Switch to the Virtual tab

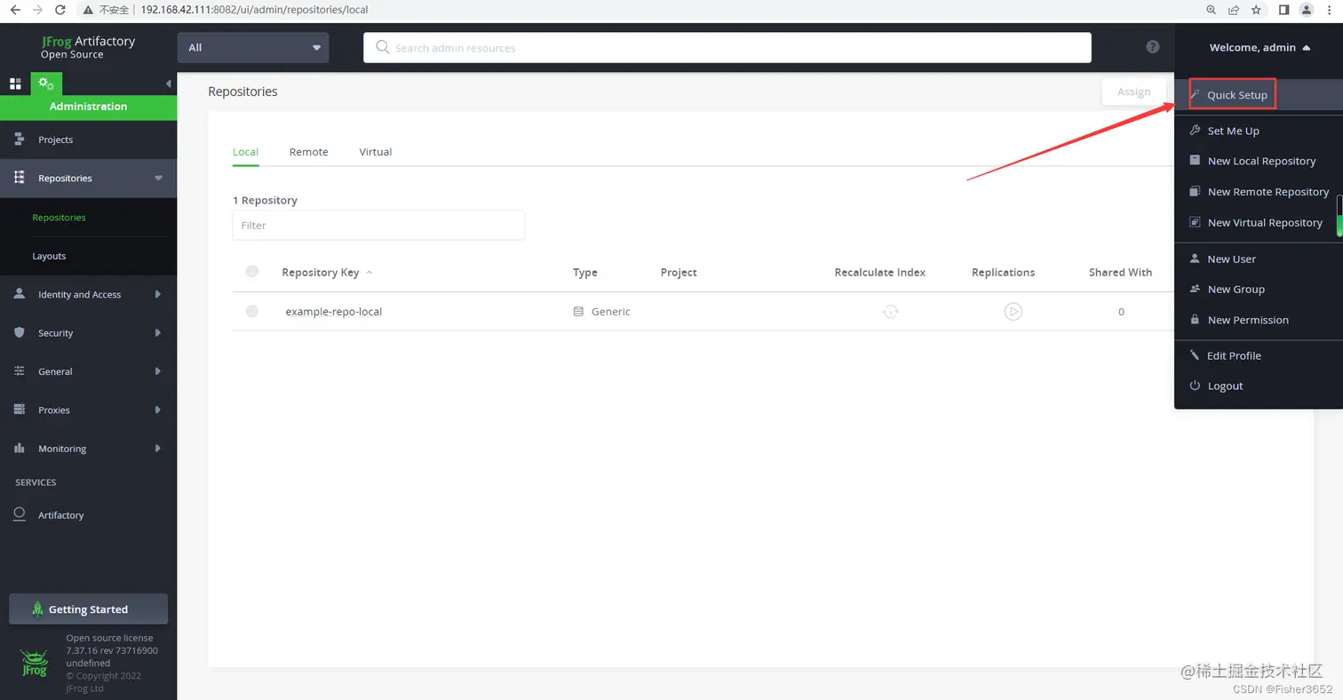pos(376,152)
